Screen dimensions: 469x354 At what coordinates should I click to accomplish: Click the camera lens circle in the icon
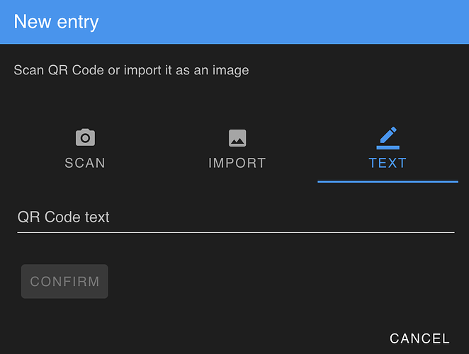pos(85,138)
